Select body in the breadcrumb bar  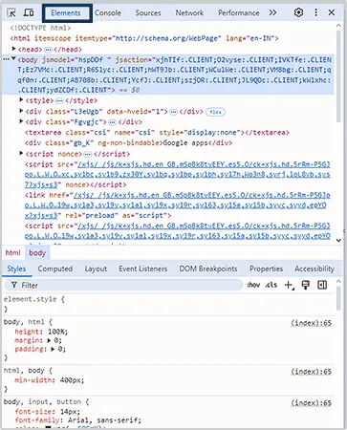pos(37,253)
